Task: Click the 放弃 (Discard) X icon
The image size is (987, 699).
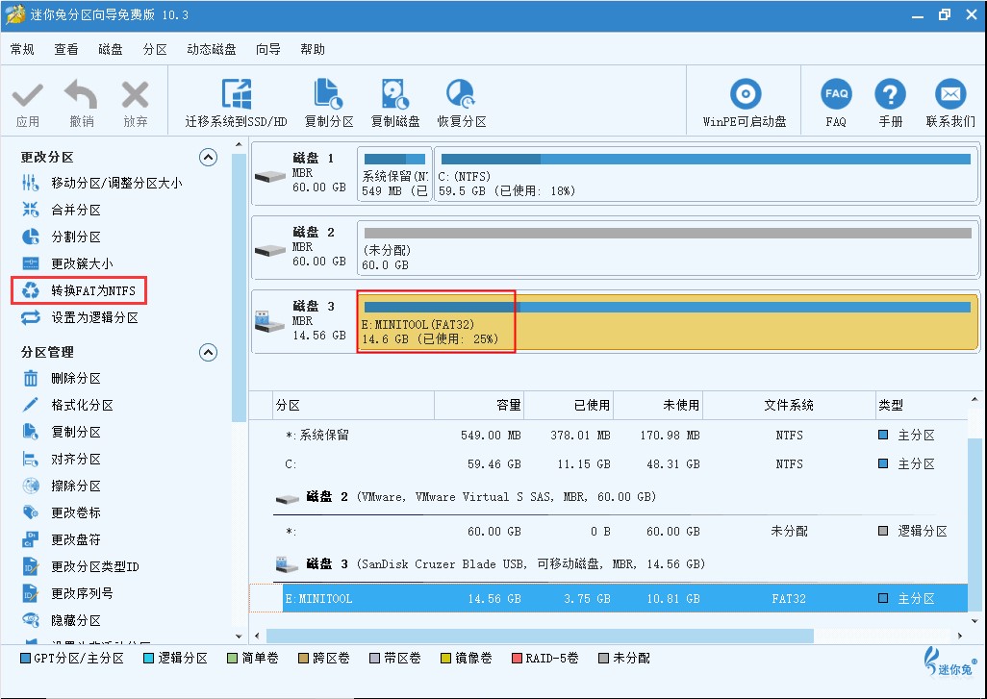Action: click(135, 95)
